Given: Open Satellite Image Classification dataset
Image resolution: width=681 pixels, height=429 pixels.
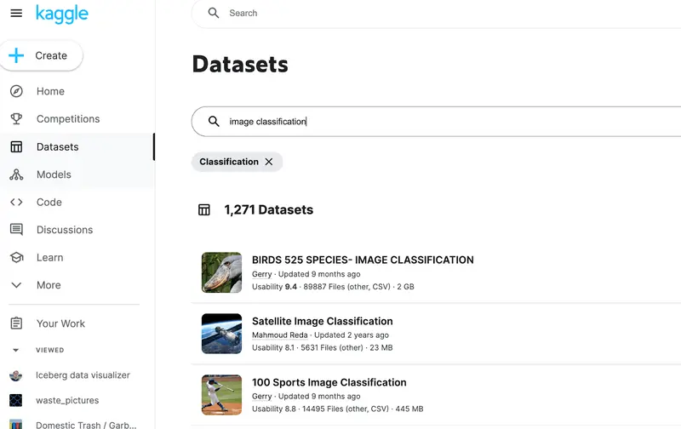Looking at the screenshot, I should (x=323, y=321).
